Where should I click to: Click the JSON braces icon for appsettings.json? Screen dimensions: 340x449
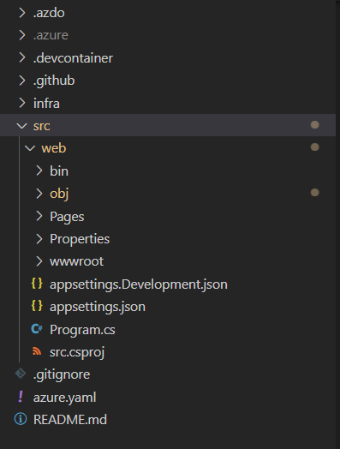click(x=37, y=306)
